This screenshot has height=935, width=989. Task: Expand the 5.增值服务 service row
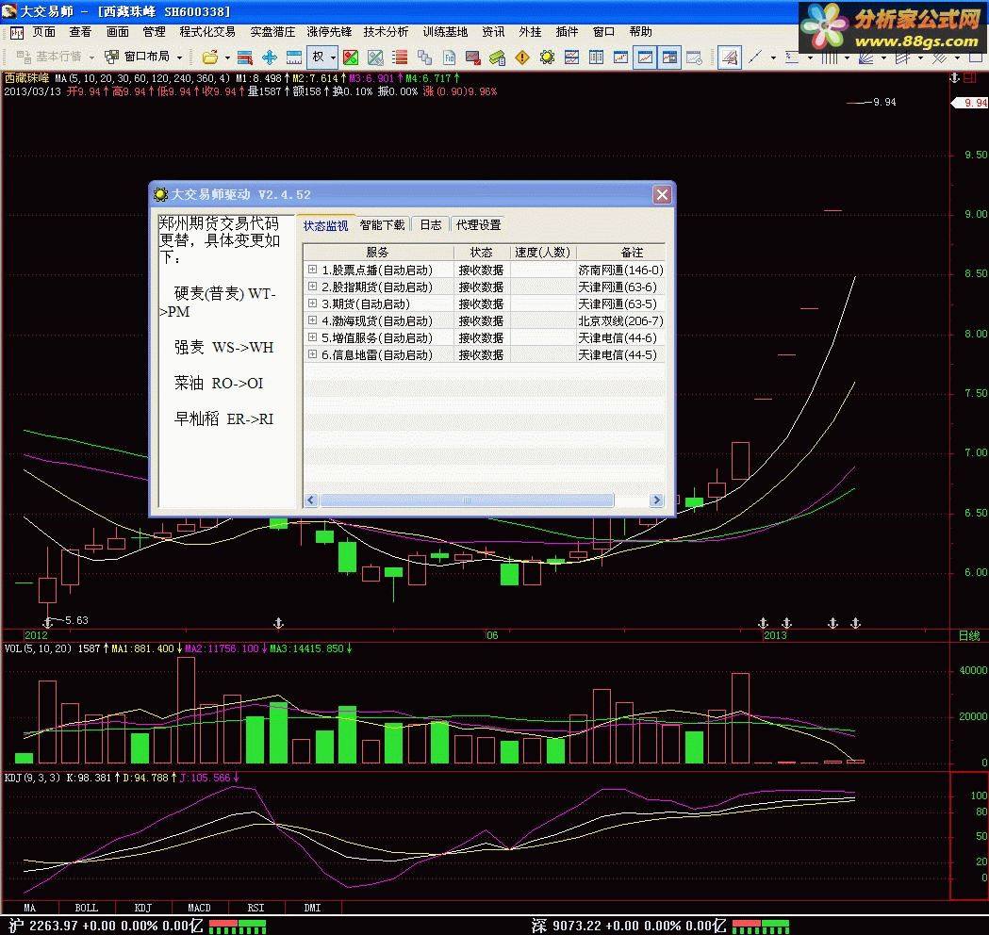312,337
